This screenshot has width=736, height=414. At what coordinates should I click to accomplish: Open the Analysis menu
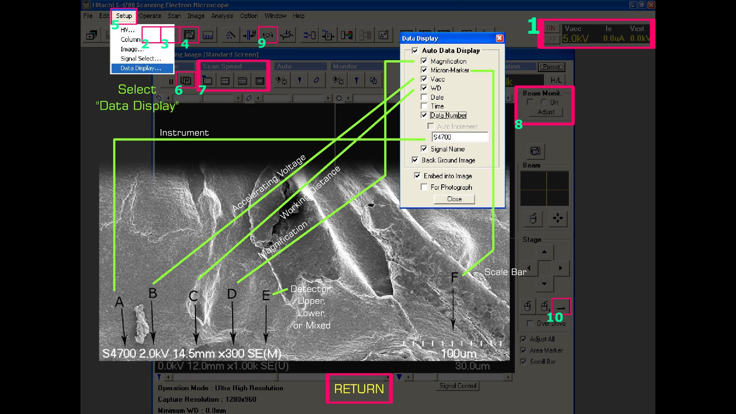tap(222, 16)
